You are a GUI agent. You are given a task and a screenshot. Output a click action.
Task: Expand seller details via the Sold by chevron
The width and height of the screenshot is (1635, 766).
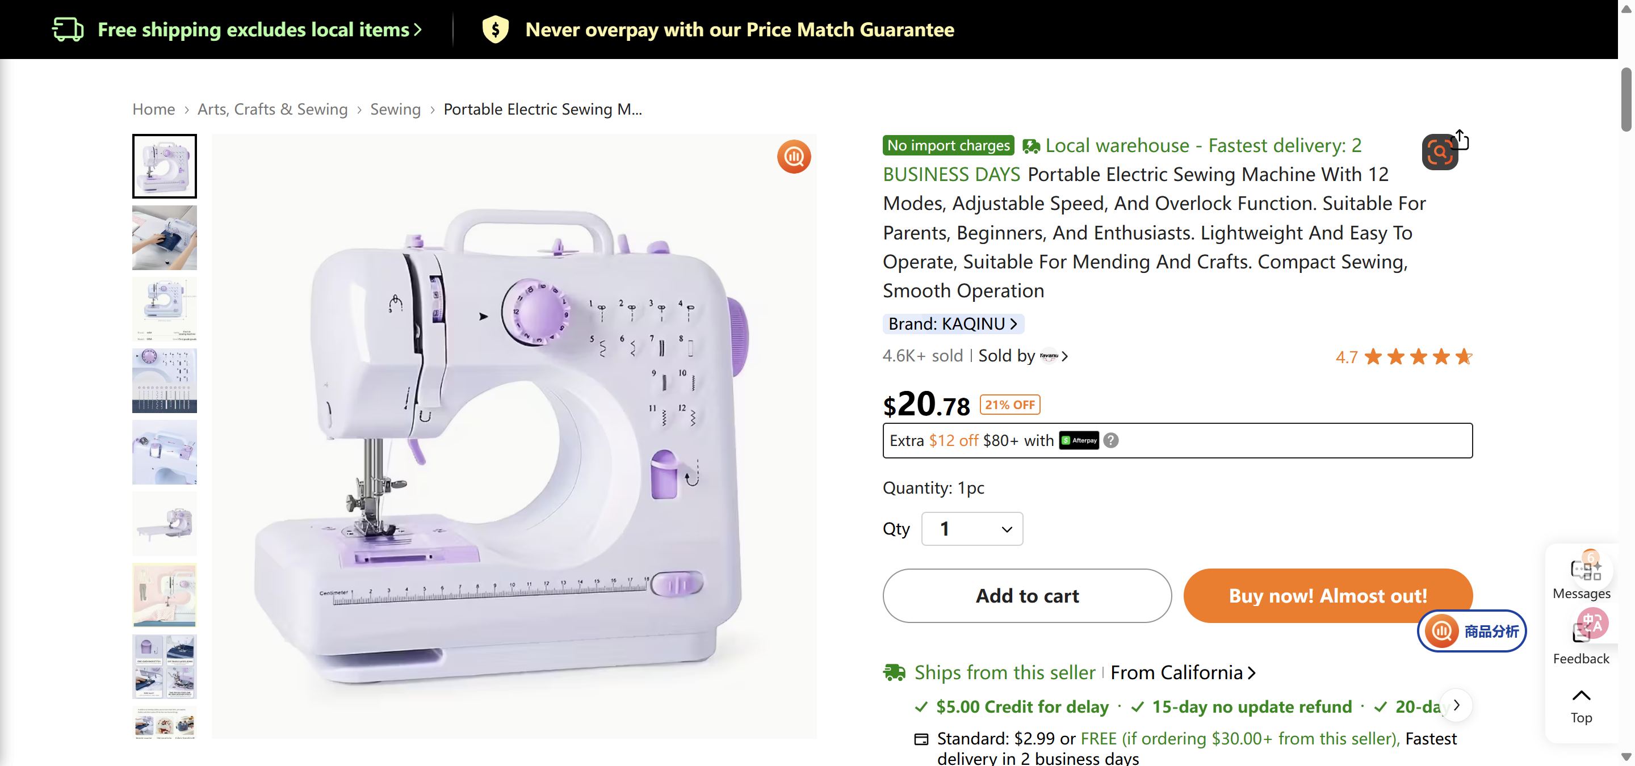[x=1065, y=356]
